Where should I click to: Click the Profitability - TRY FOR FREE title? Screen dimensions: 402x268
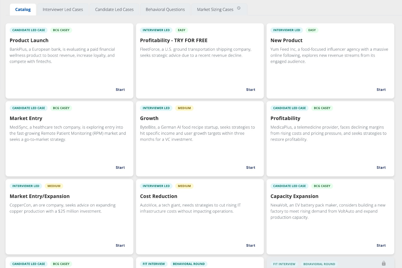tap(174, 40)
